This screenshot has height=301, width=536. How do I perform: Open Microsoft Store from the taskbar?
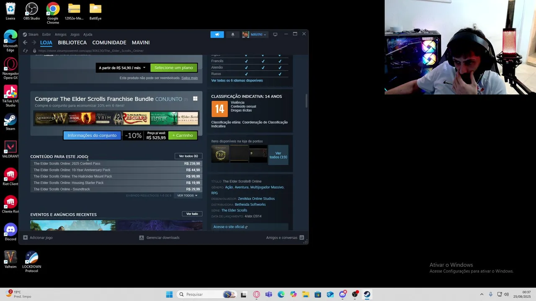[x=318, y=294]
